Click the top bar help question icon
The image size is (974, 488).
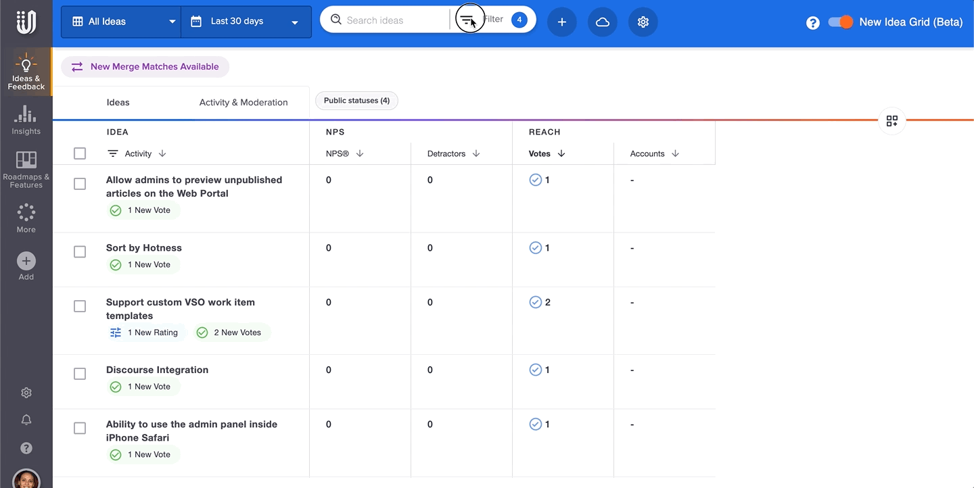[x=813, y=23]
